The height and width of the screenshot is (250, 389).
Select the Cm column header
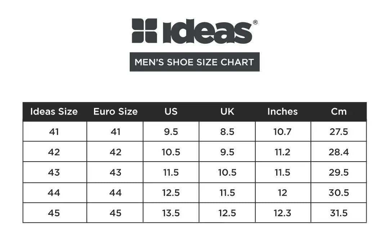click(339, 112)
